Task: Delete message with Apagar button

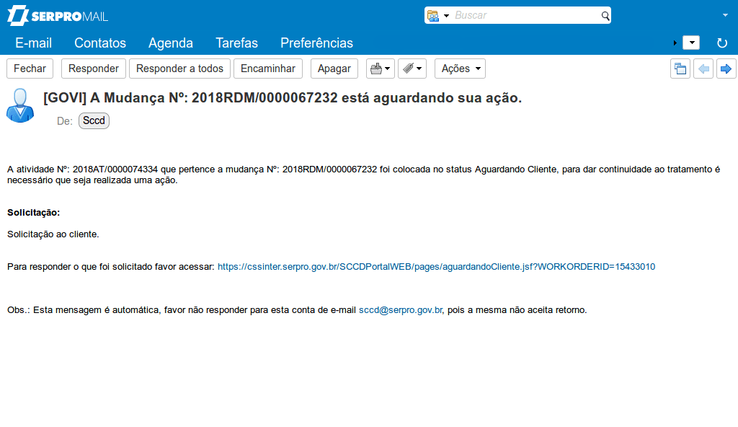Action: (x=334, y=69)
